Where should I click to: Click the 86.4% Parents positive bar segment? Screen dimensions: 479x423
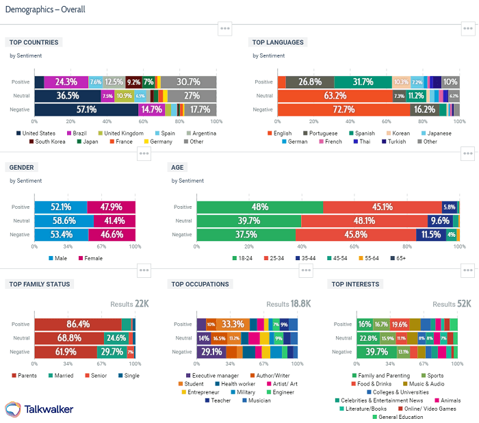click(77, 324)
